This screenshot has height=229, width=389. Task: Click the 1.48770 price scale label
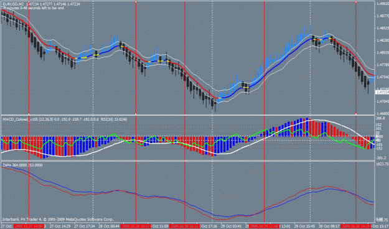click(x=383, y=16)
